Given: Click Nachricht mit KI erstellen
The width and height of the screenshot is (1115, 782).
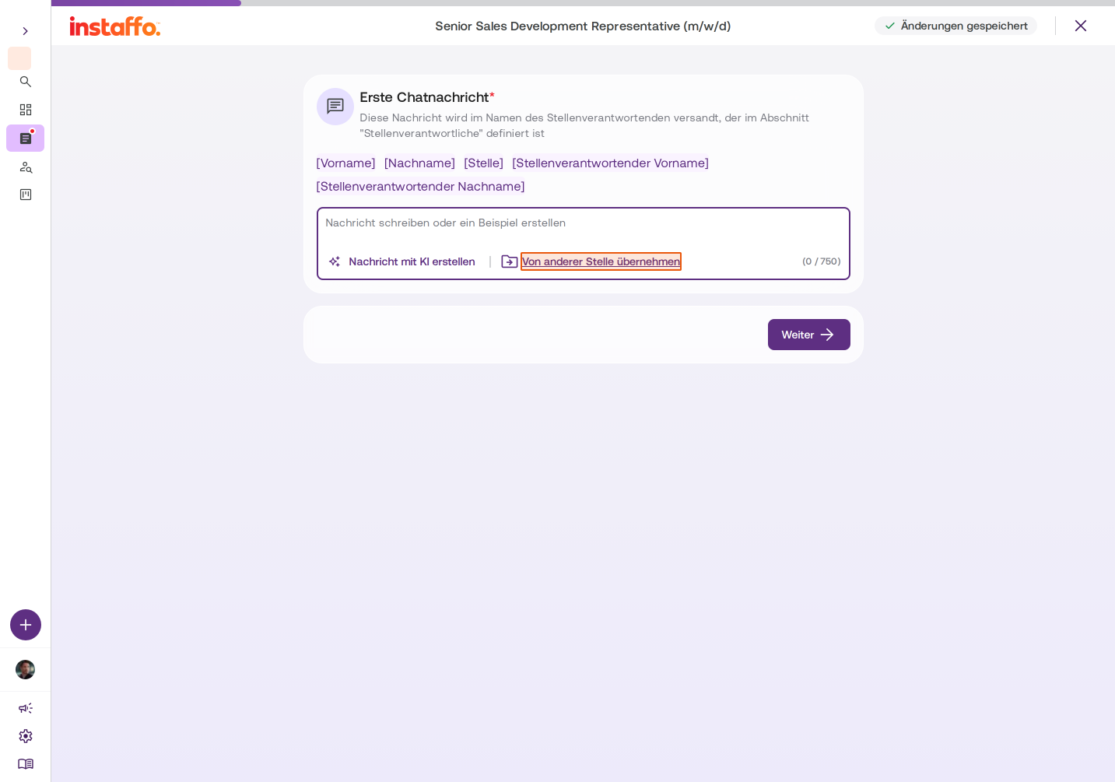Looking at the screenshot, I should coord(402,261).
